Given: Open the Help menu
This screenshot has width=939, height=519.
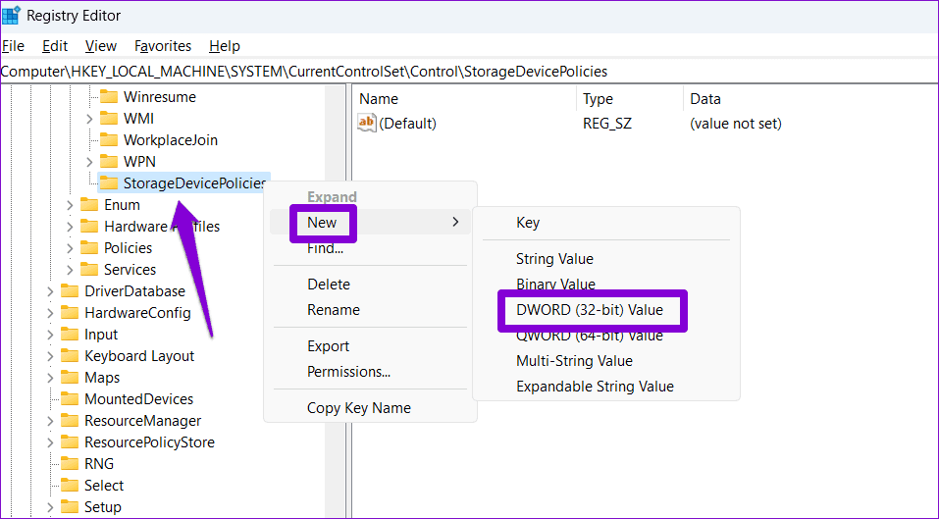Looking at the screenshot, I should (x=225, y=45).
